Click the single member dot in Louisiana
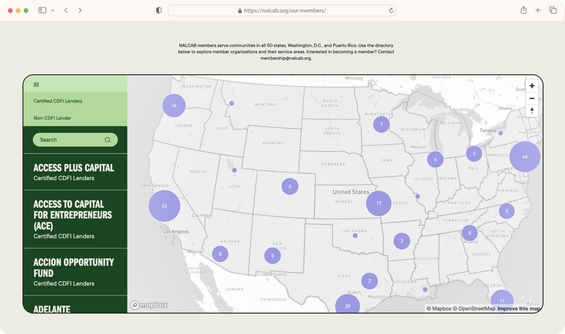Image resolution: width=565 pixels, height=334 pixels. click(425, 290)
